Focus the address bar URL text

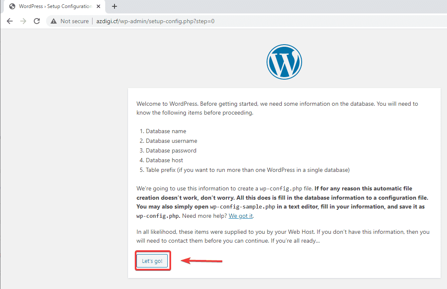point(155,21)
